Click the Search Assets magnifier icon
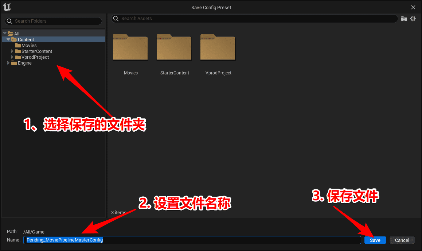422x251 pixels. coord(116,19)
